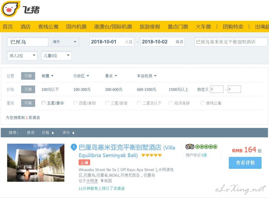Check the 经济连锁 checkbox

(171, 103)
